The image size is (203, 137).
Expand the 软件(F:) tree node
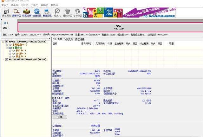(10, 51)
